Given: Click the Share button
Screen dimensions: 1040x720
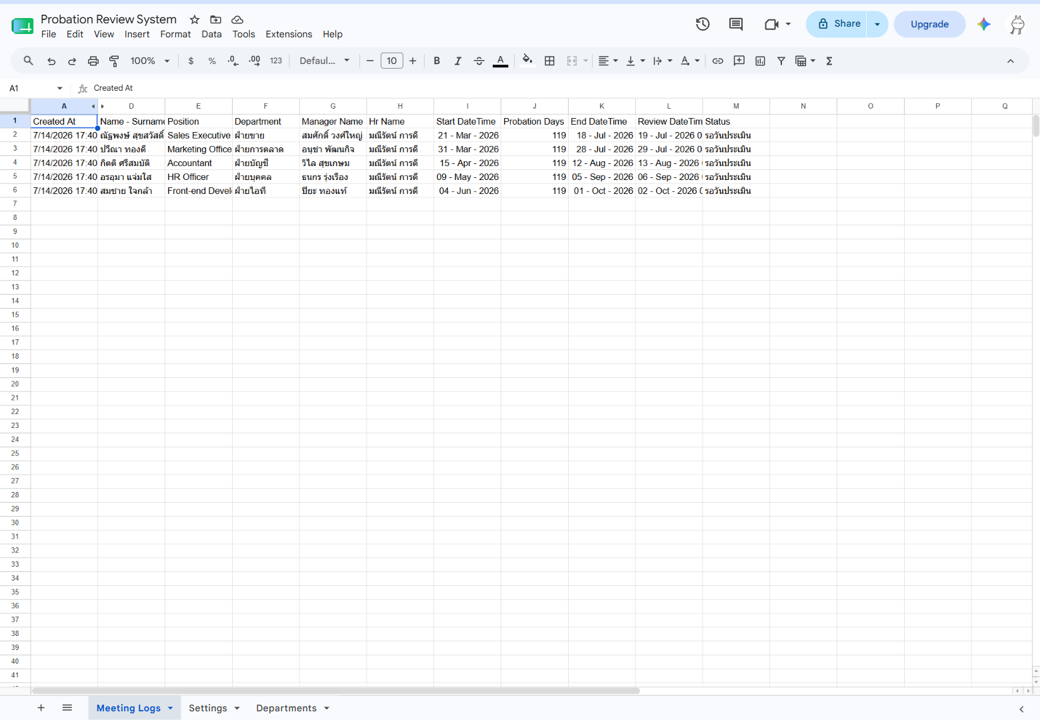Looking at the screenshot, I should (837, 24).
